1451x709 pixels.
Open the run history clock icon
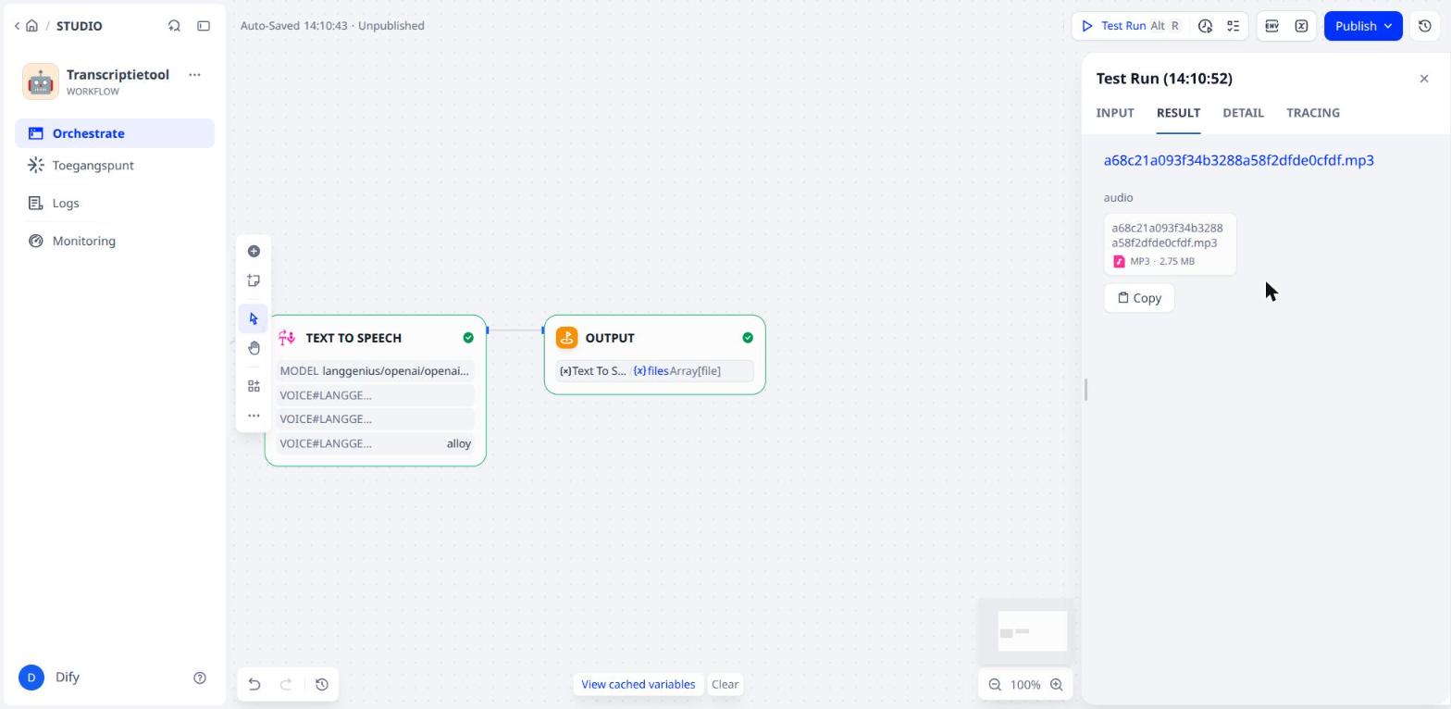pos(1205,26)
